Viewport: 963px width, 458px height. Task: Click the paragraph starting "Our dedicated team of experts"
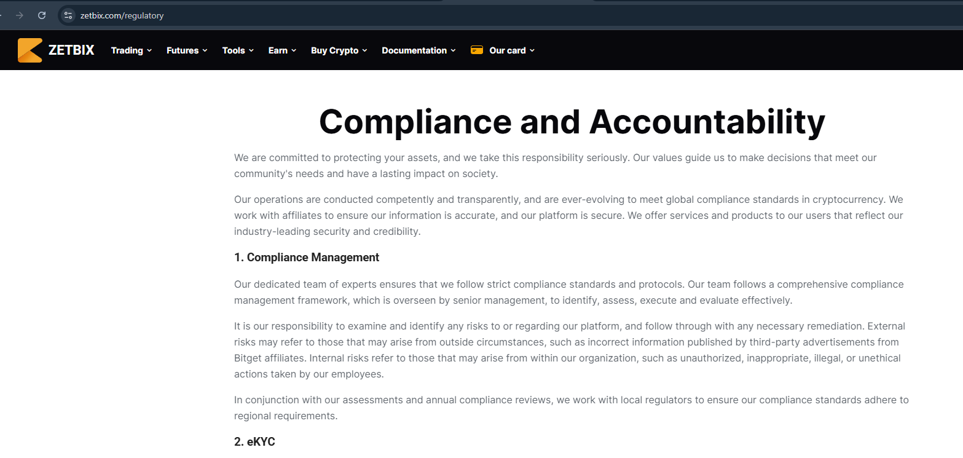pos(569,293)
